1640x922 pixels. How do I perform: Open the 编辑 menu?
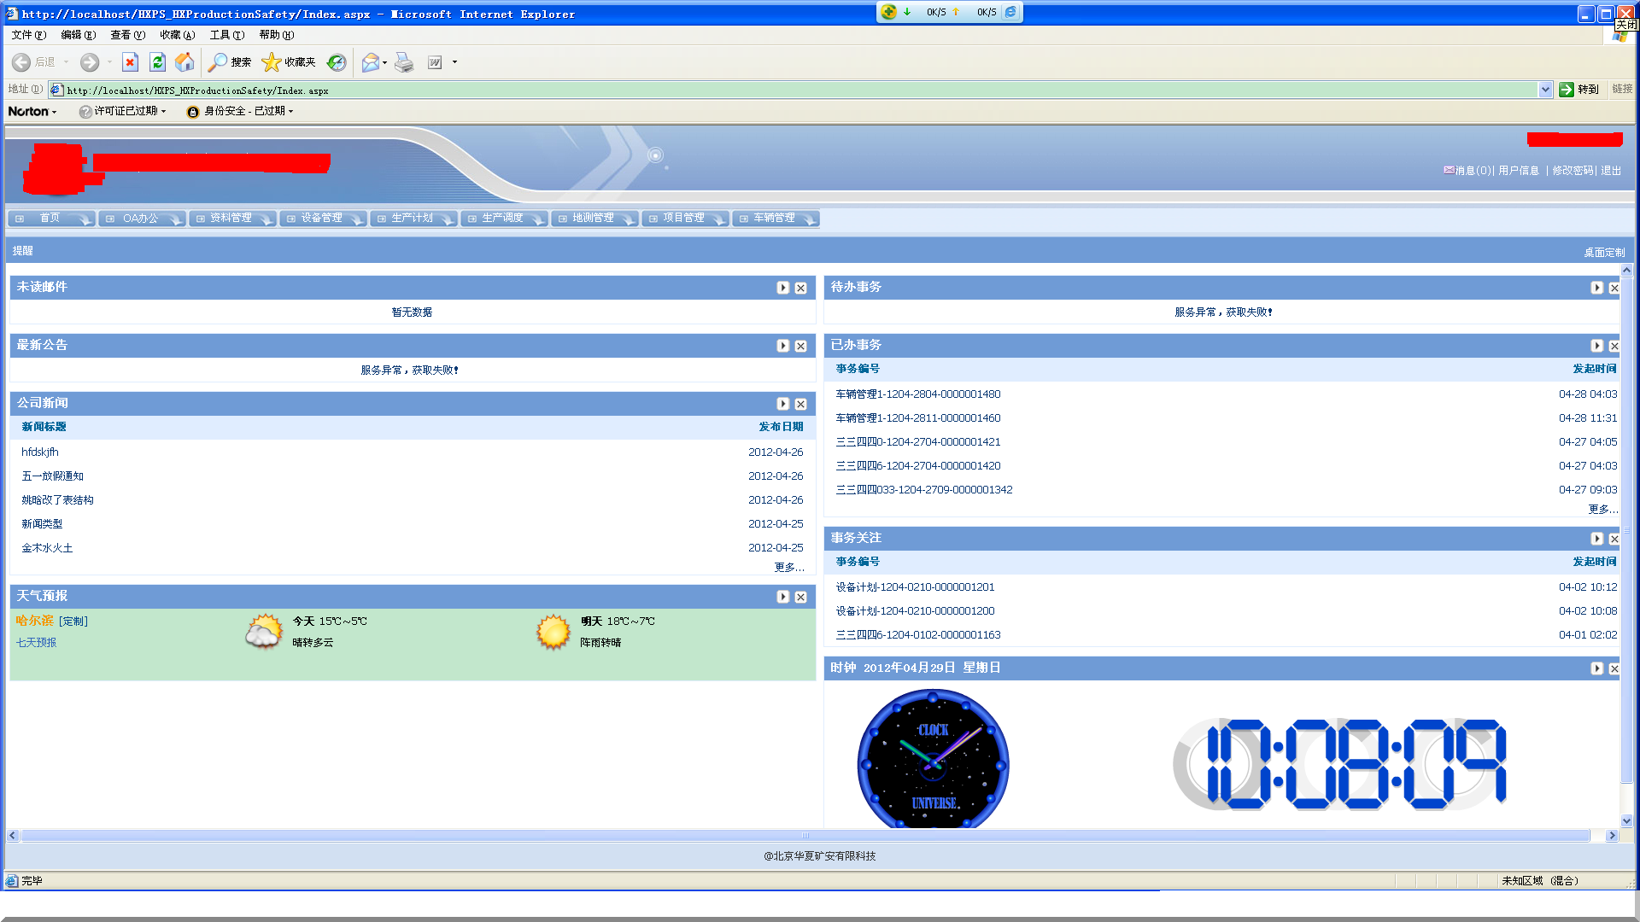coord(79,35)
